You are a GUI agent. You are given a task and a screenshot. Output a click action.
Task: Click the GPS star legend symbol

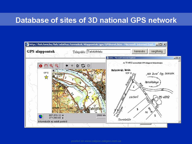point(46,77)
